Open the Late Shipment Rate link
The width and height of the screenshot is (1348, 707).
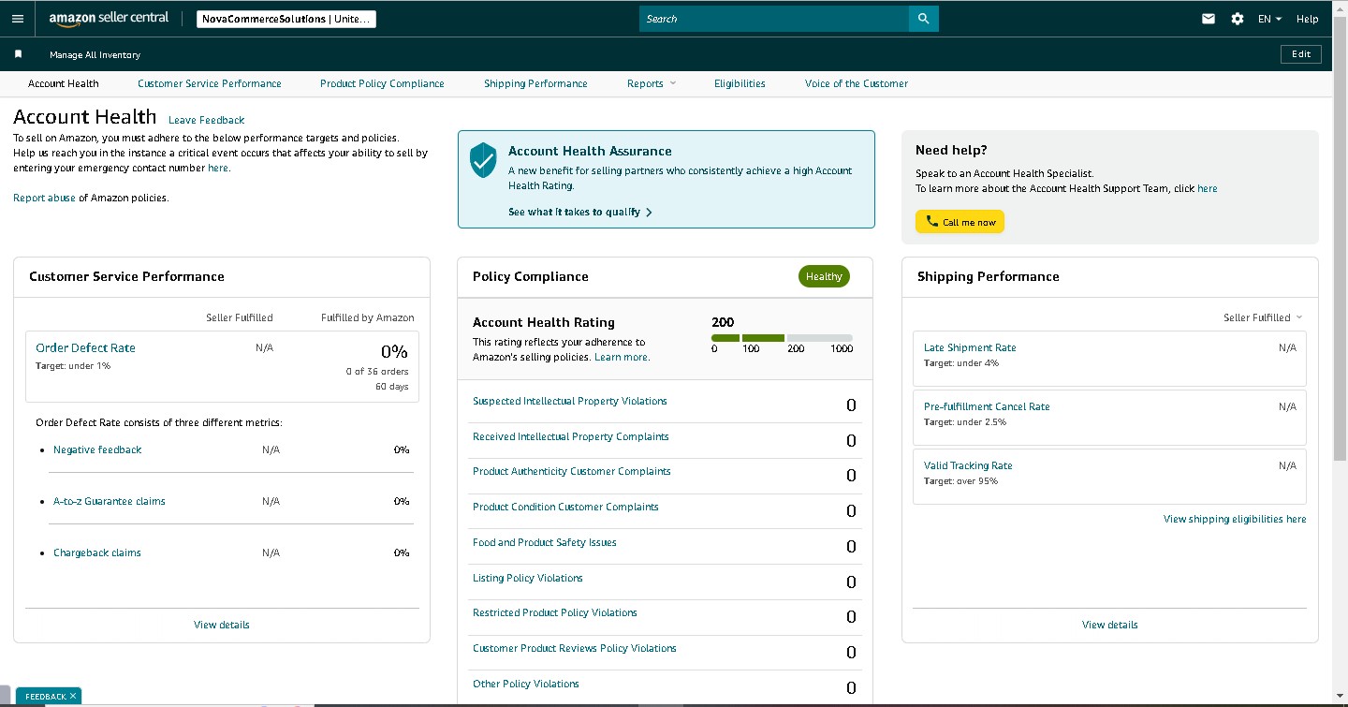click(x=970, y=347)
